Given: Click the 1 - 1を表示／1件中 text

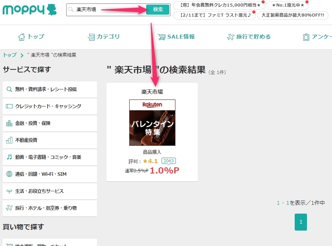Looking at the screenshot, I should (301, 203).
